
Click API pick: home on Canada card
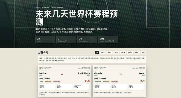(99, 69)
